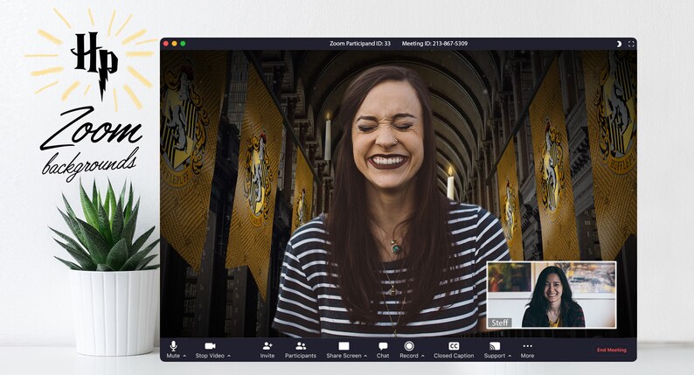This screenshot has width=694, height=375.
Task: Click the Steff name label
Action: tap(500, 323)
